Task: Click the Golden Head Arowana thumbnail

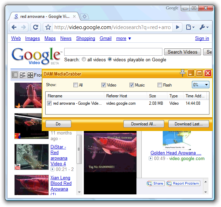Action: click(x=177, y=140)
